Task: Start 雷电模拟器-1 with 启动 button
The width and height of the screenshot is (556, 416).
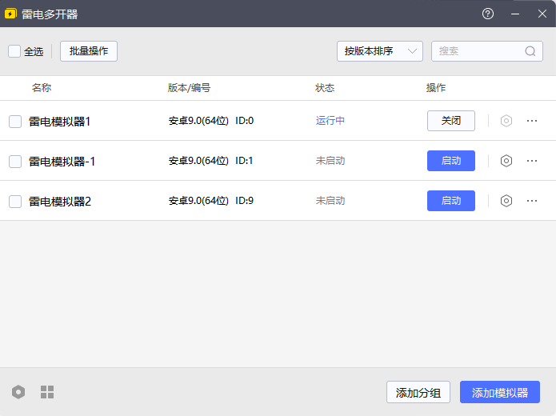Action: (x=451, y=161)
